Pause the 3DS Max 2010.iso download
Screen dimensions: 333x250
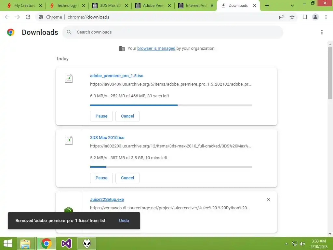(101, 178)
